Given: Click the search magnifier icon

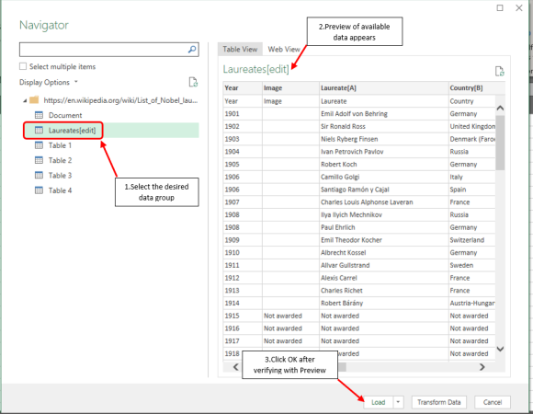Looking at the screenshot, I should click(192, 50).
